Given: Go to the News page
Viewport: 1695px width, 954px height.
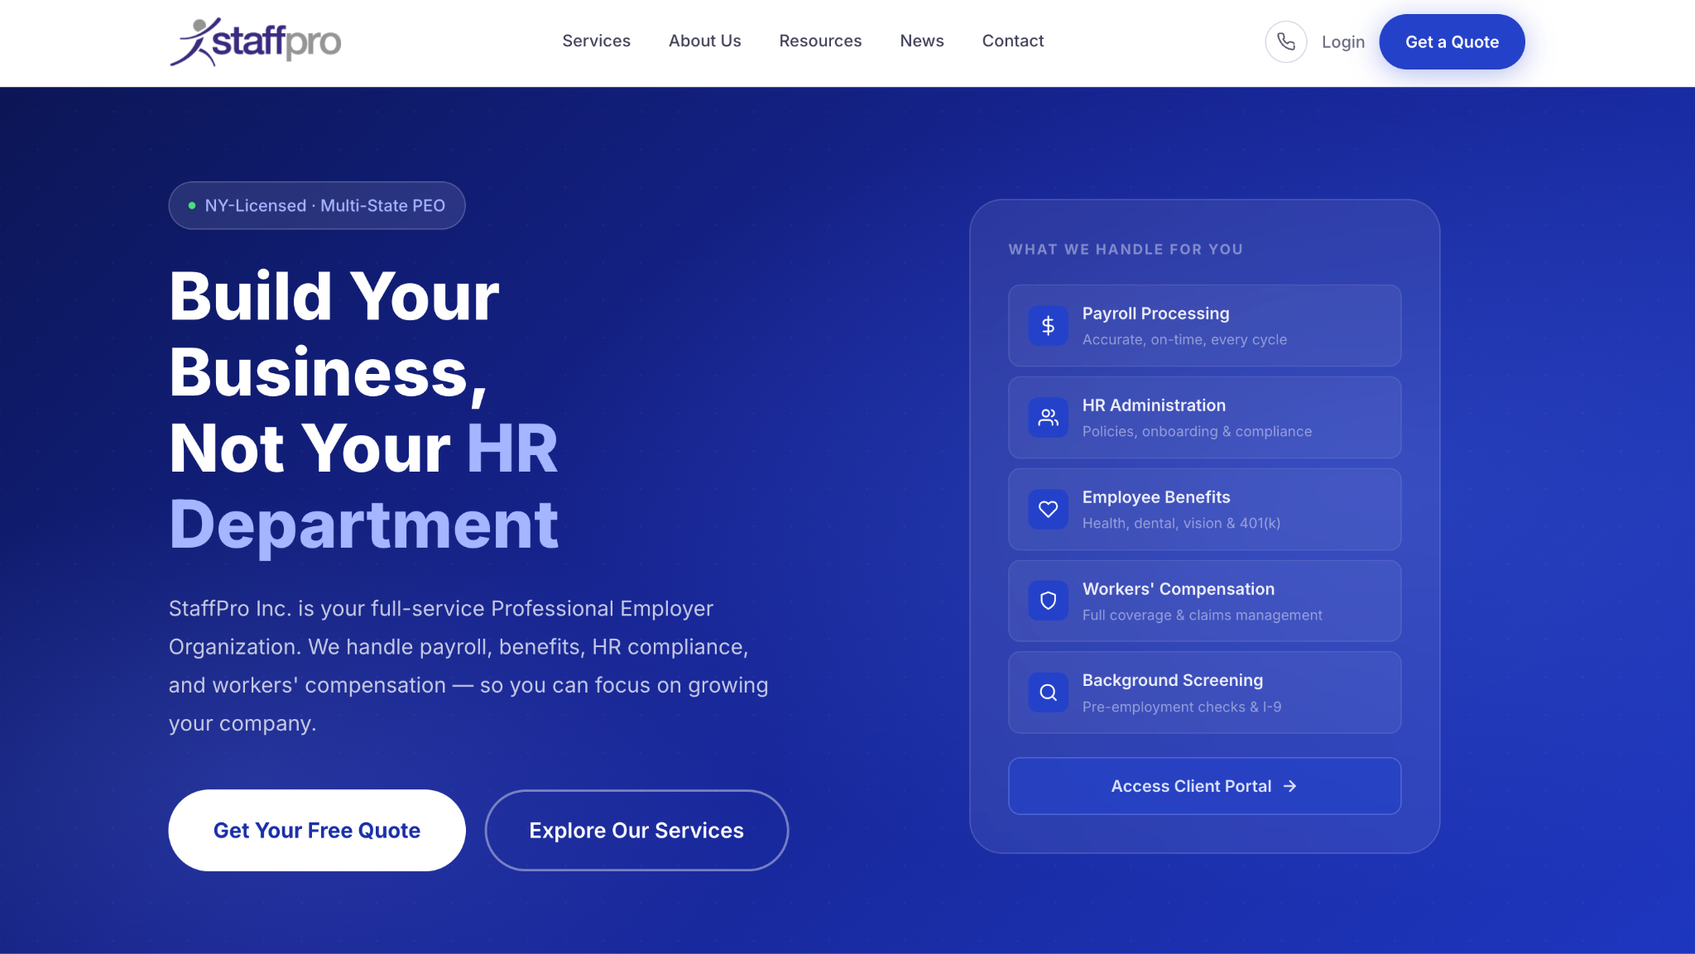Looking at the screenshot, I should pyautogui.click(x=921, y=41).
